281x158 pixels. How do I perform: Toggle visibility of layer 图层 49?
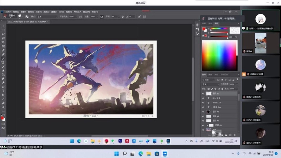point(203,125)
